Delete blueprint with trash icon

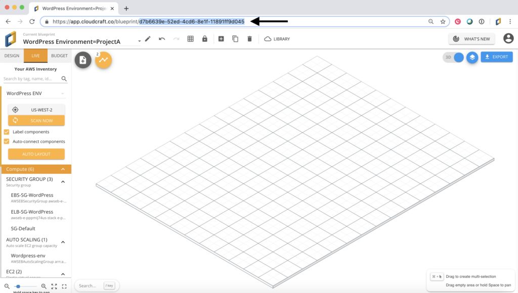click(249, 39)
